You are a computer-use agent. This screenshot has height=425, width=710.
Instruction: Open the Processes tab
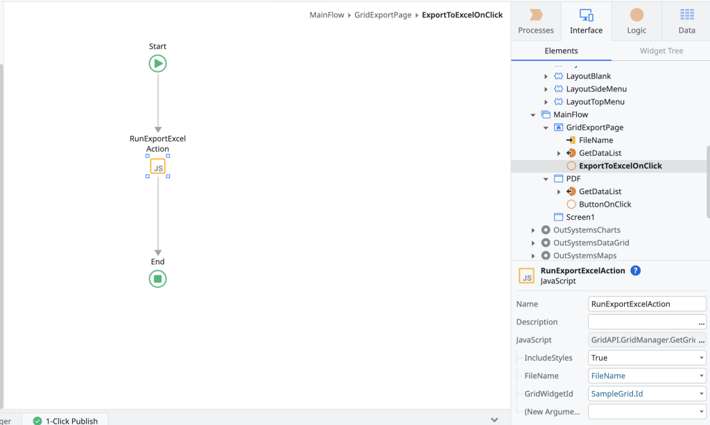tap(536, 21)
